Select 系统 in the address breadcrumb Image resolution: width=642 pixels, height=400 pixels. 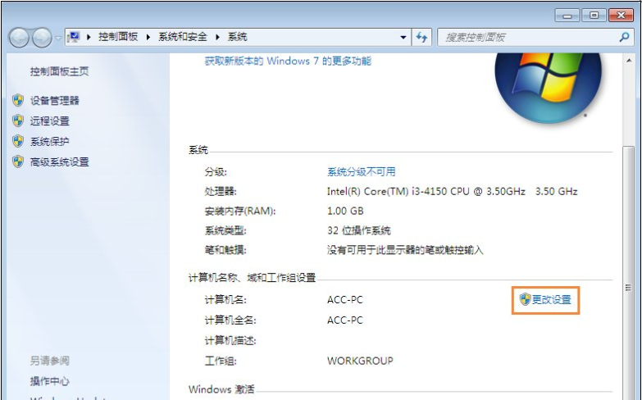(x=238, y=37)
